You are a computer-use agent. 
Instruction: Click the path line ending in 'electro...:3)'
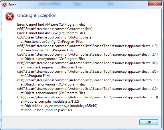[88, 97]
